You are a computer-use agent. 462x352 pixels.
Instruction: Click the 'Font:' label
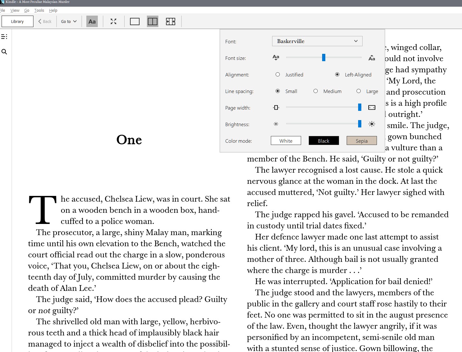tap(231, 41)
